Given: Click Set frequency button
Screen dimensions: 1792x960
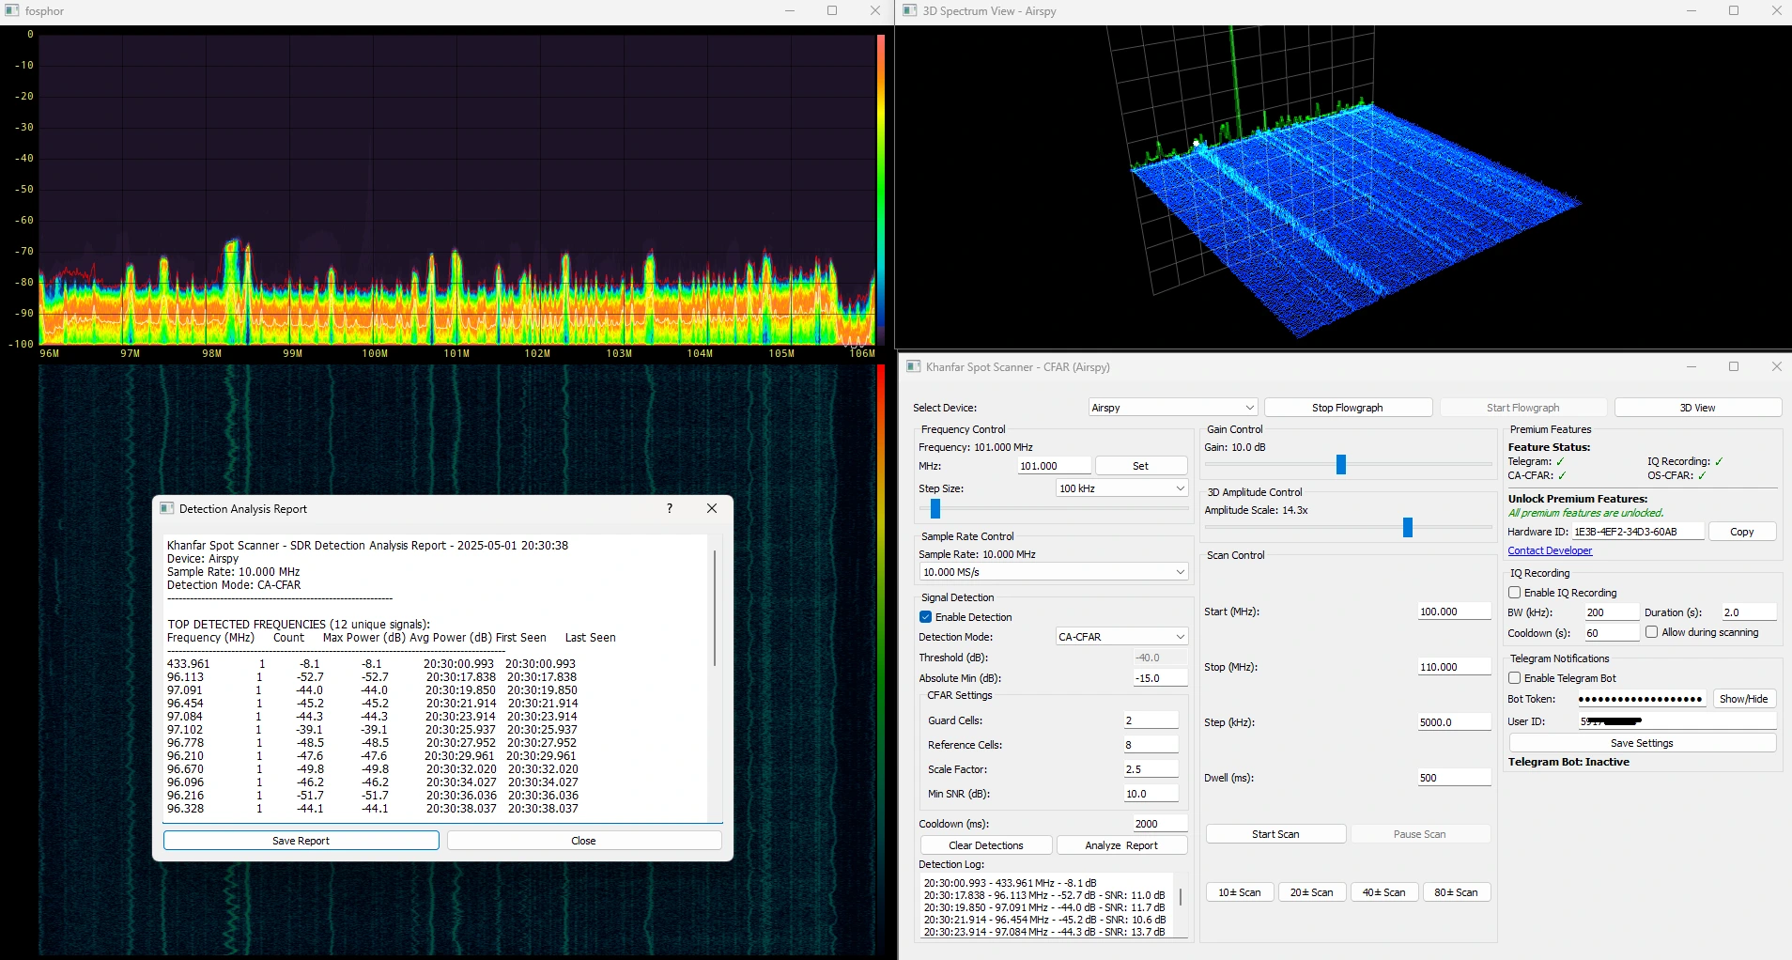Looking at the screenshot, I should [x=1140, y=466].
